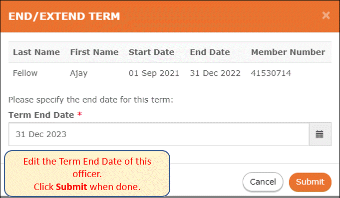Click the yellow instruction tooltip

pyautogui.click(x=87, y=174)
